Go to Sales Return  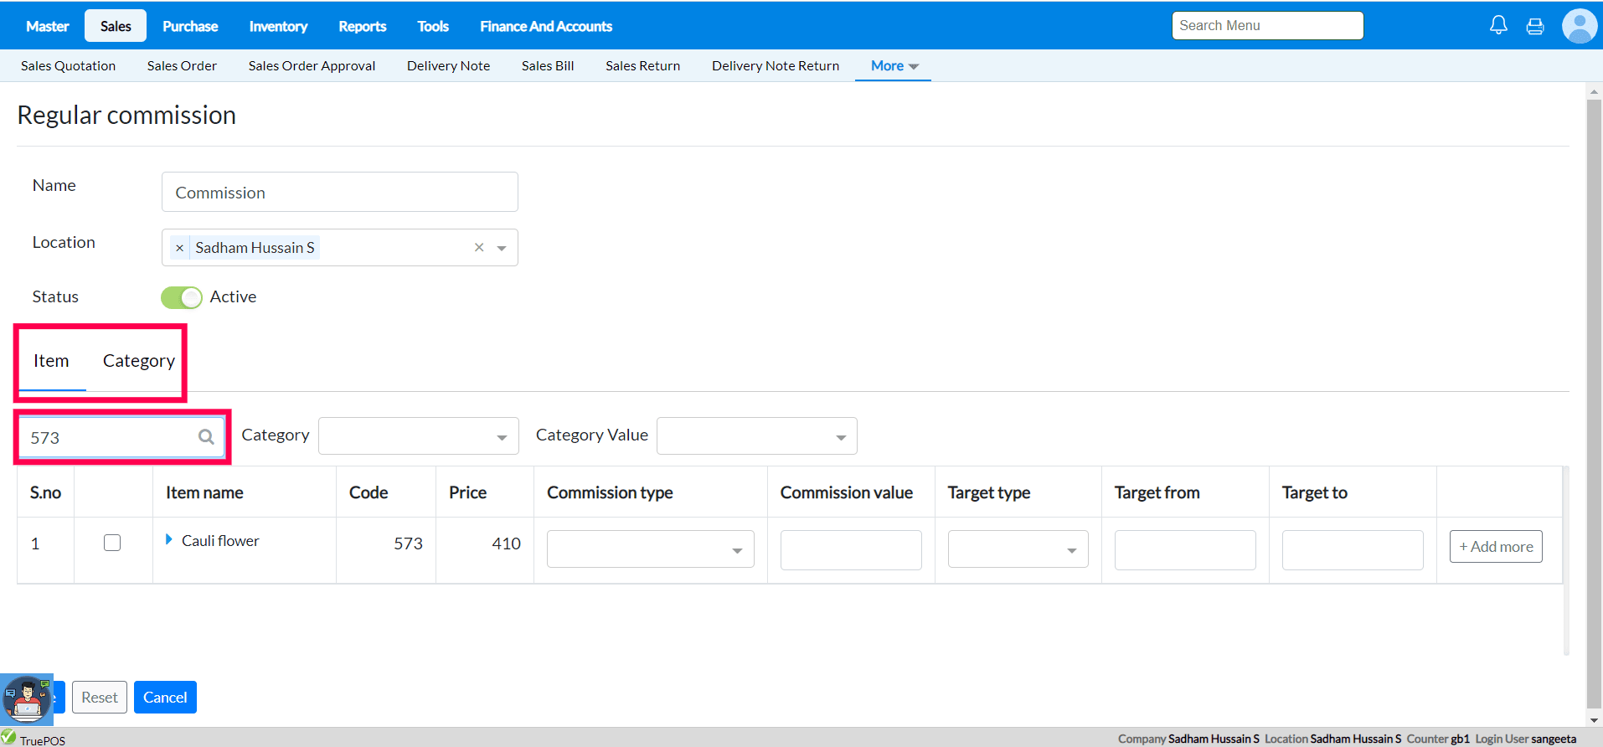[643, 65]
